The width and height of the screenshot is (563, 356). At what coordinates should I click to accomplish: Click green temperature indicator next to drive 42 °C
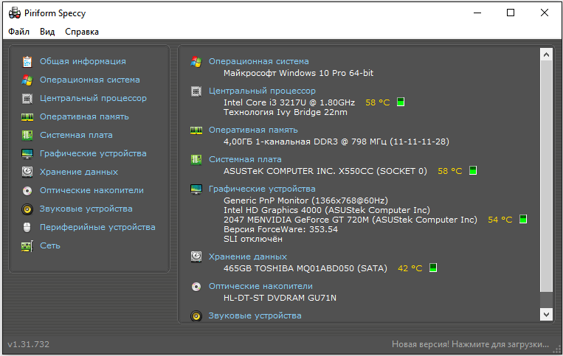coord(433,268)
